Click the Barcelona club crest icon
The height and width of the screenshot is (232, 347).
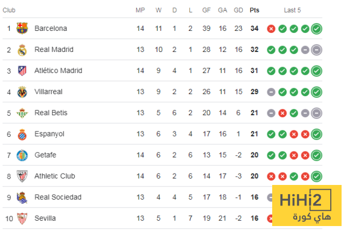22,28
